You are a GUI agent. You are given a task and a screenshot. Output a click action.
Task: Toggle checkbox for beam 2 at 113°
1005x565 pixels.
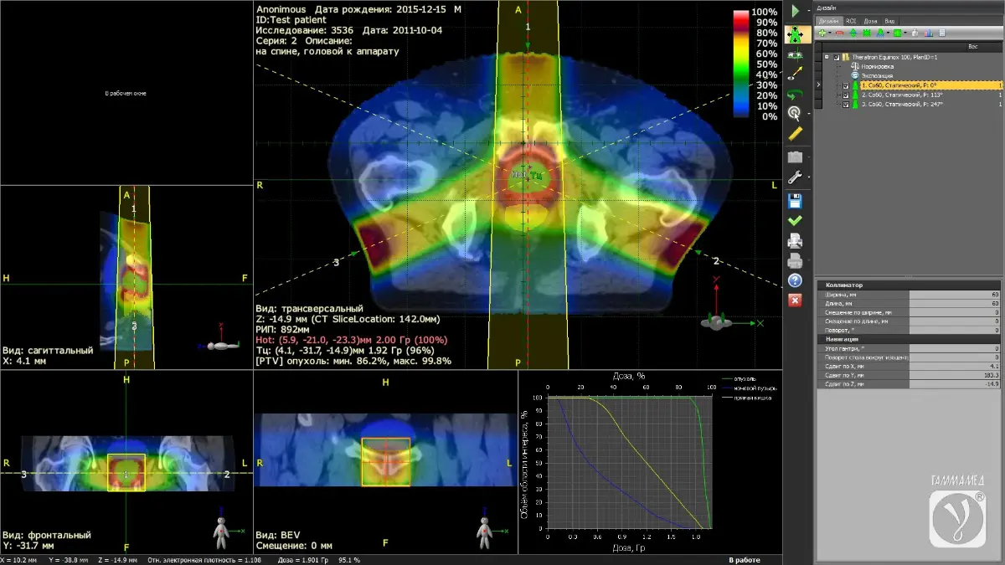846,95
